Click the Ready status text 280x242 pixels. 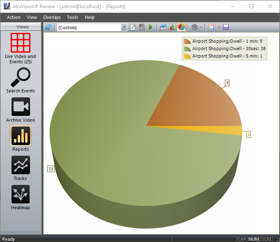(x=8, y=239)
